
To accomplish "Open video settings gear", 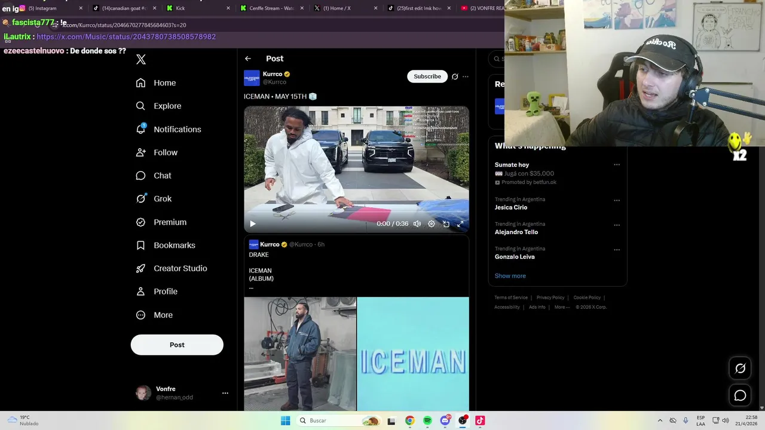I will tap(432, 224).
